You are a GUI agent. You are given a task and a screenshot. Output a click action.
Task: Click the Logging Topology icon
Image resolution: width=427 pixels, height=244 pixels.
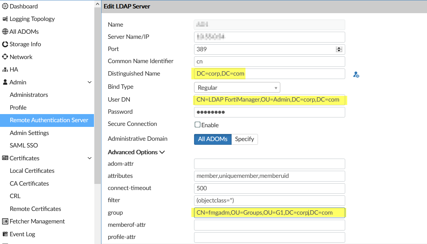[5, 19]
